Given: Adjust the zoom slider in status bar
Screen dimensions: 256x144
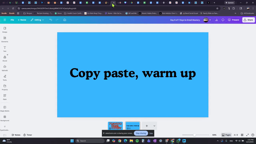Looking at the screenshot, I should [194, 135].
